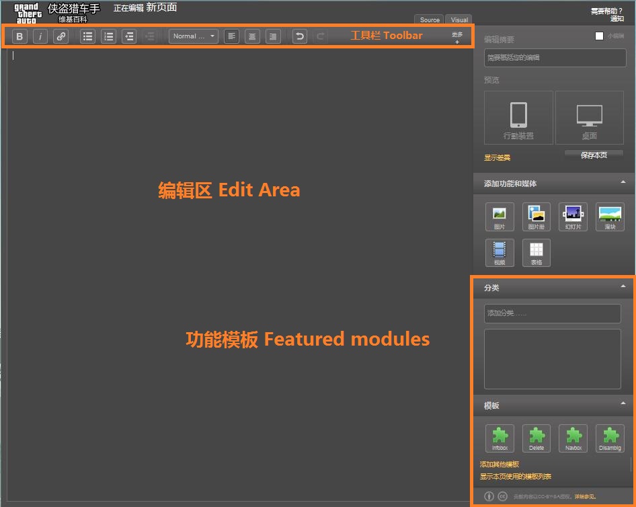Click the 保存本页 save button

pyautogui.click(x=594, y=155)
